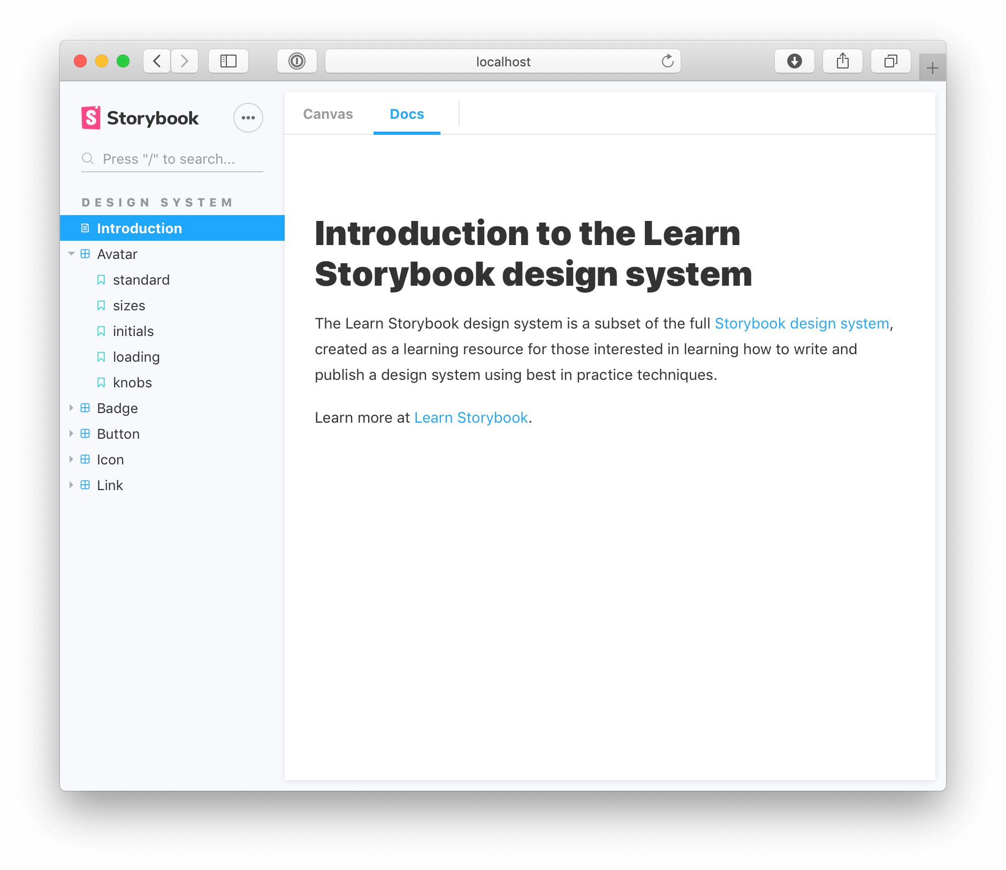Click the bookmark icon beside knobs
1006x870 pixels.
point(101,383)
